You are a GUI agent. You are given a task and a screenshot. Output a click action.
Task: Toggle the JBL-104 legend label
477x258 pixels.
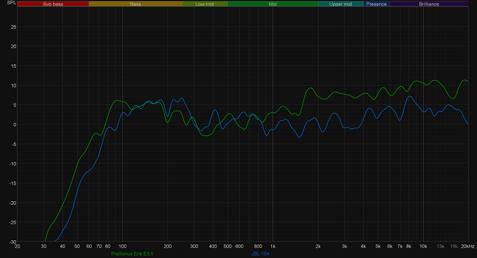point(261,254)
